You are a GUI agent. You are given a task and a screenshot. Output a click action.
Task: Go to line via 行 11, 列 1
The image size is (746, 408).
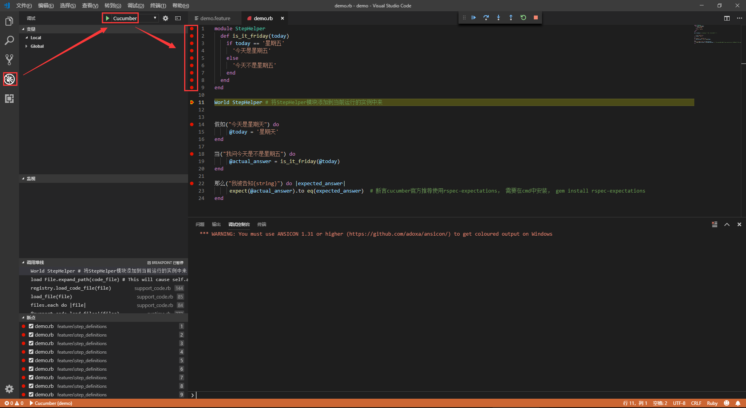(x=635, y=403)
